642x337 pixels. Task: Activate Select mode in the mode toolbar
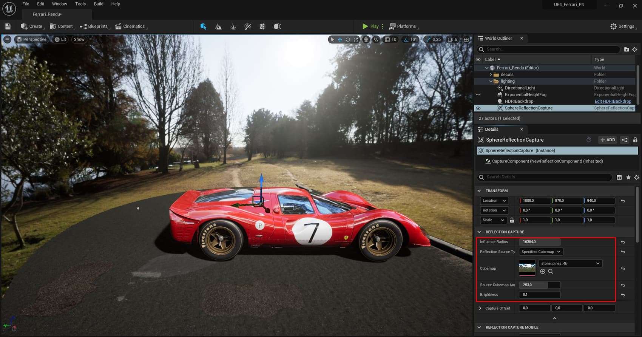(204, 26)
